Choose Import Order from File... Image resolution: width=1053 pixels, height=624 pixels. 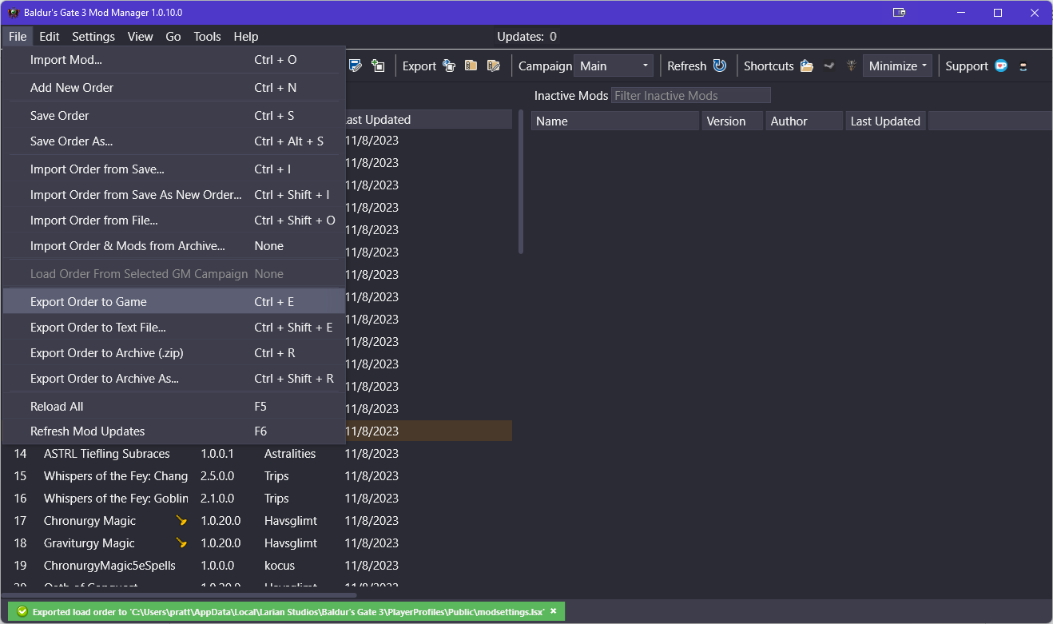tap(174, 221)
